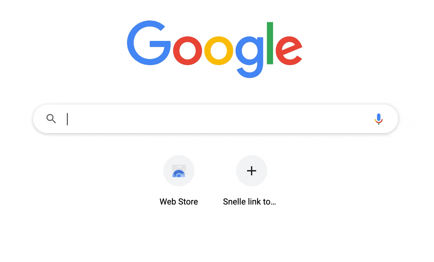Open the Web Store shortcut icon
Screen dimensions: 434x262
tap(179, 171)
